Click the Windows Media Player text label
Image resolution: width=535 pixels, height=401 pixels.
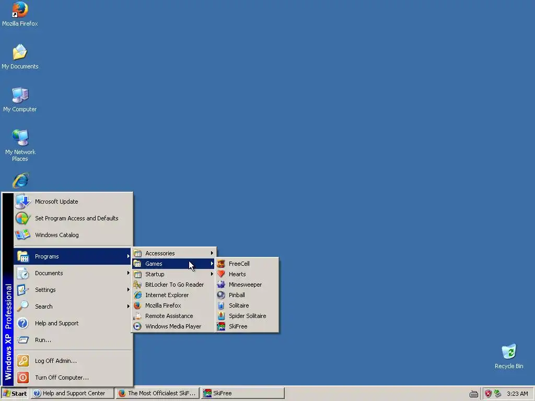tap(173, 326)
